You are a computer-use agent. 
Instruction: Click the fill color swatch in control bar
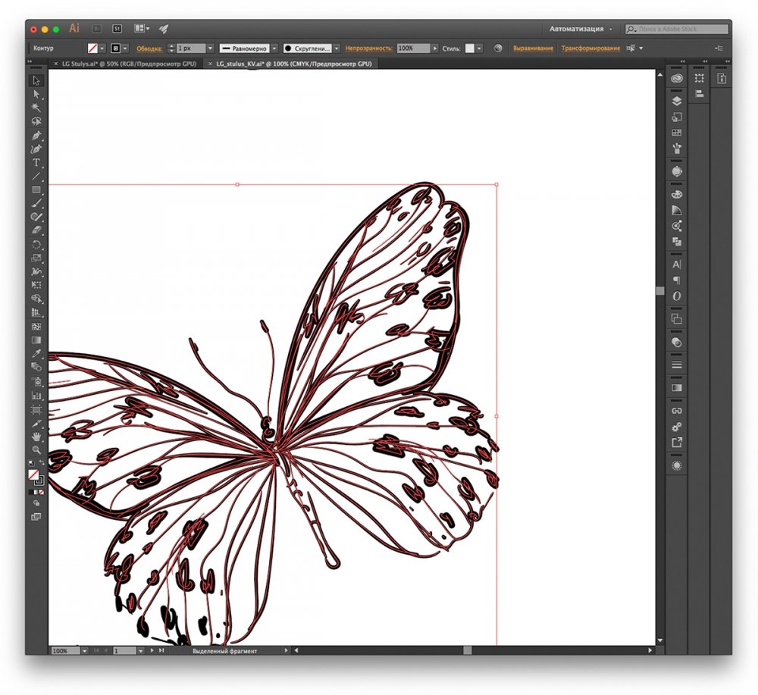pos(92,49)
